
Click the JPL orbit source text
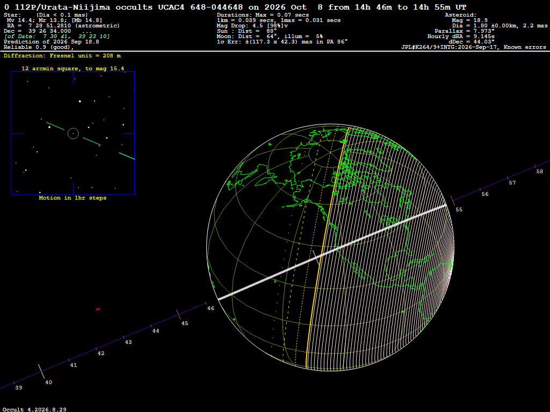pyautogui.click(x=474, y=47)
